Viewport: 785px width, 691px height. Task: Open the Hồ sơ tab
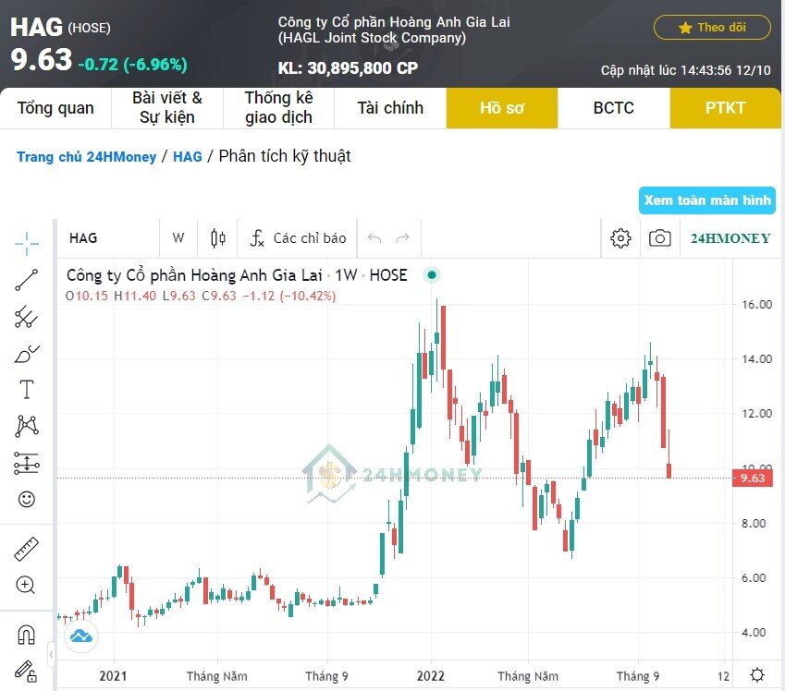(x=502, y=108)
